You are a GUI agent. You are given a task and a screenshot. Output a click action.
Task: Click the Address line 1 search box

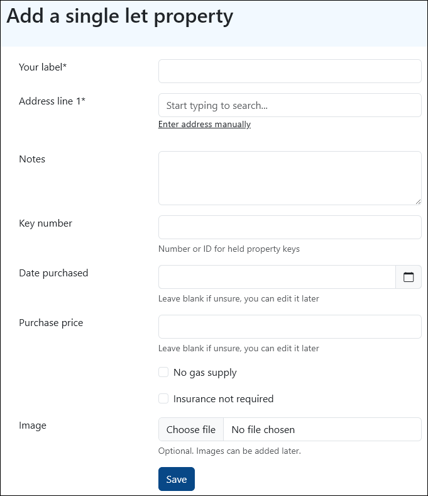[290, 105]
